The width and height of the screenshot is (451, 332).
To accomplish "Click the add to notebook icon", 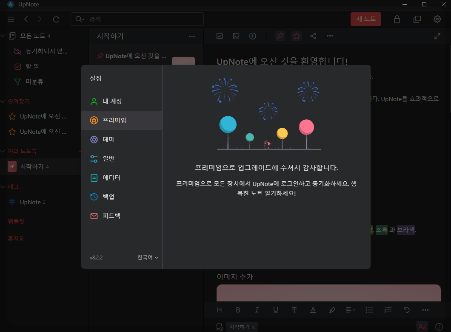I will [220, 327].
